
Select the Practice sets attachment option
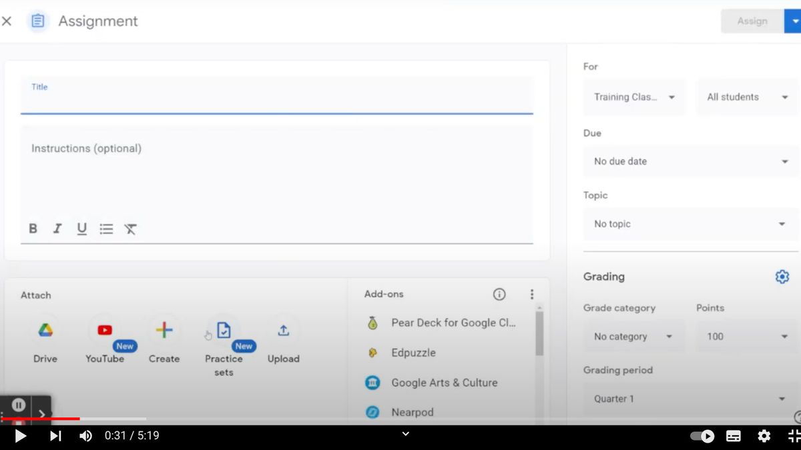[x=223, y=329]
